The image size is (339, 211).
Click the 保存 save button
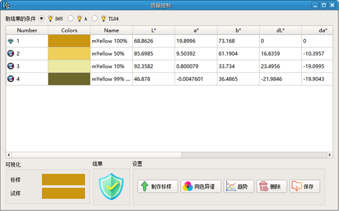pyautogui.click(x=305, y=186)
